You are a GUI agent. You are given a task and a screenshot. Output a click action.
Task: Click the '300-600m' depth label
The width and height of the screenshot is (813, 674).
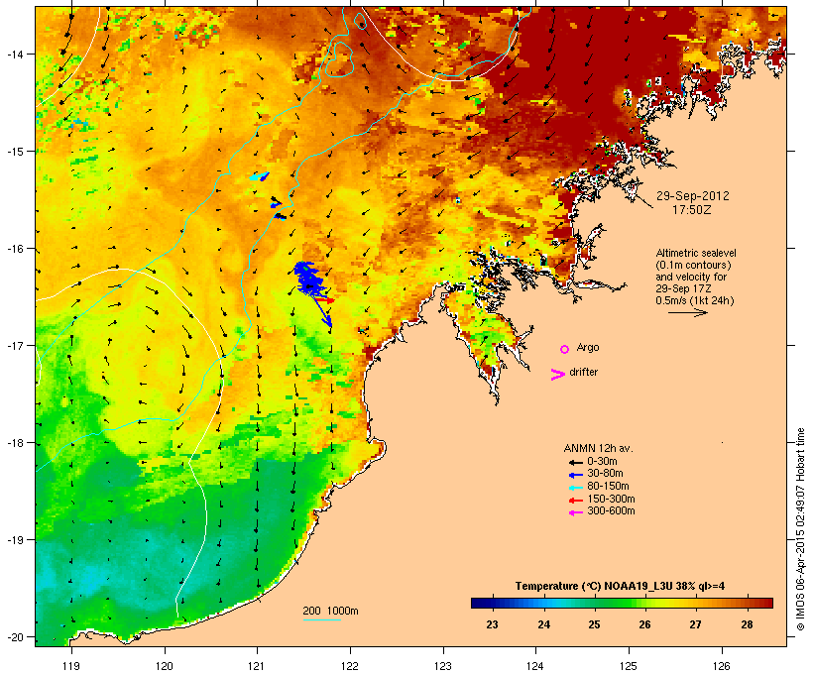click(611, 511)
